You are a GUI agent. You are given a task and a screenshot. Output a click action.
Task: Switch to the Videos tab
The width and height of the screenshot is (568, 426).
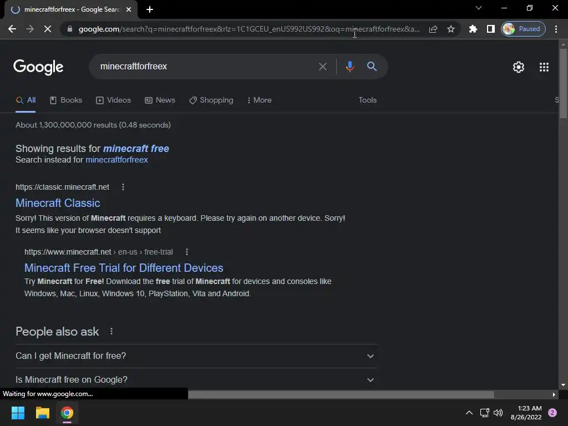click(113, 100)
